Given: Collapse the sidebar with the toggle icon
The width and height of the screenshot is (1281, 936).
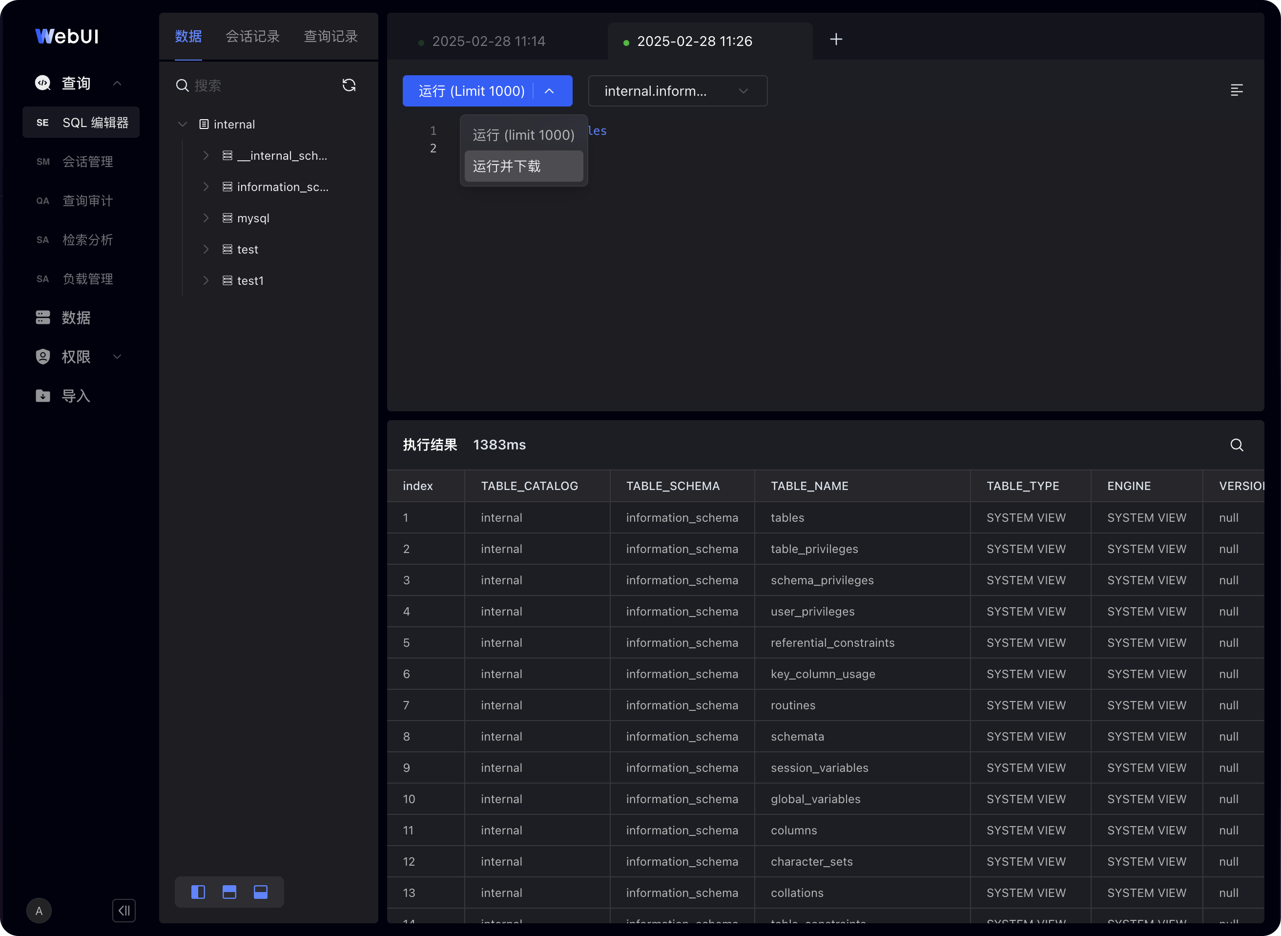Looking at the screenshot, I should pyautogui.click(x=124, y=911).
